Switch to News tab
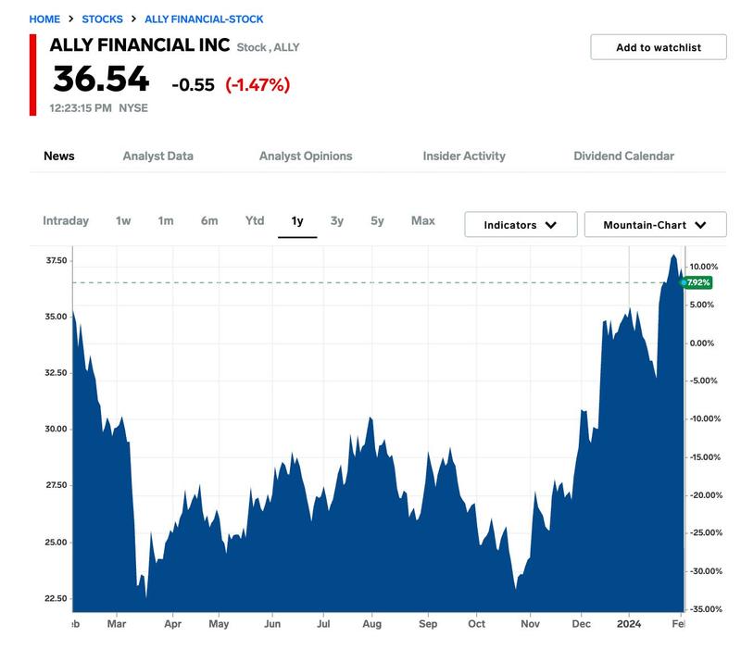The height and width of the screenshot is (649, 741). pyautogui.click(x=59, y=156)
